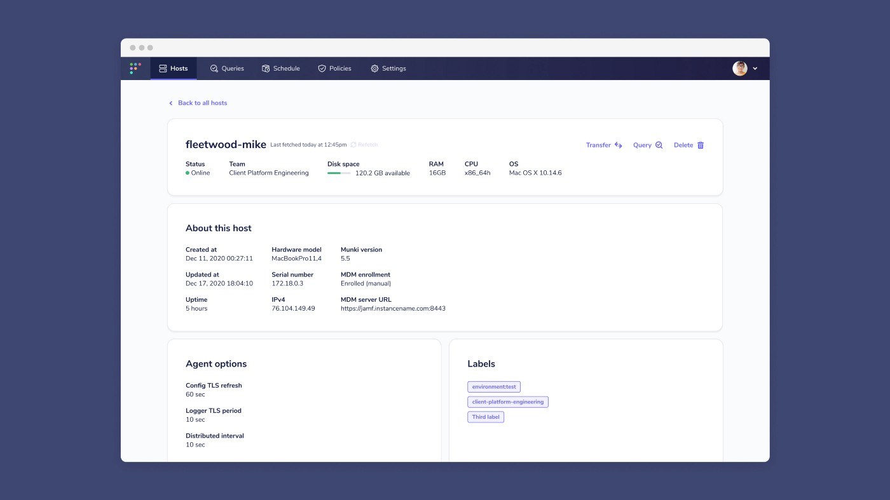Screen dimensions: 890x500
Task: Open the Queries tab
Action: click(x=227, y=68)
